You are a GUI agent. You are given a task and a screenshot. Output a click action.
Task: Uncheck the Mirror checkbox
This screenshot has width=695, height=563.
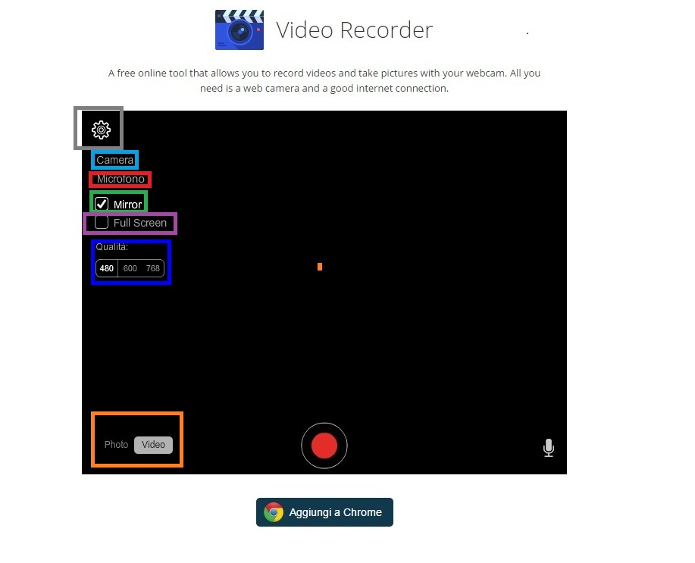coord(102,203)
